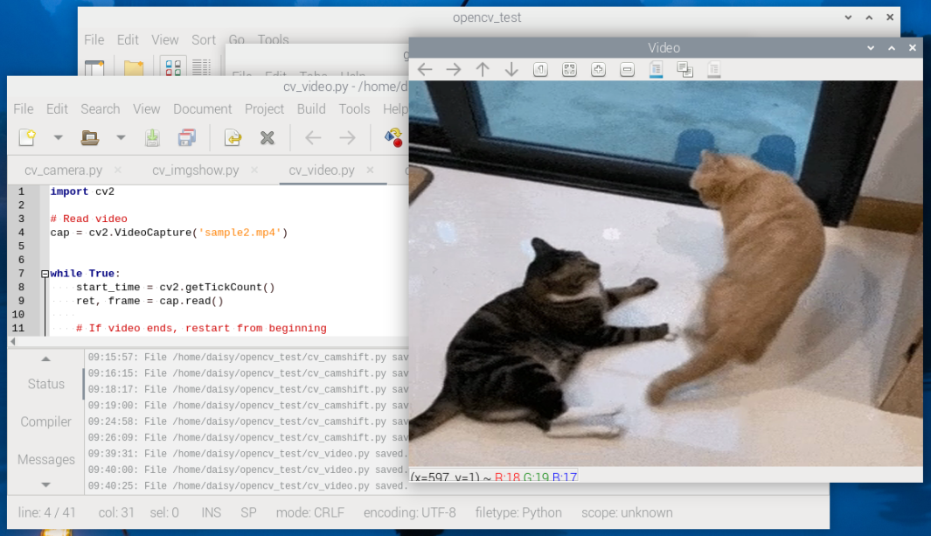
Task: Open the new-file template dropdown arrow
Action: pyautogui.click(x=59, y=137)
